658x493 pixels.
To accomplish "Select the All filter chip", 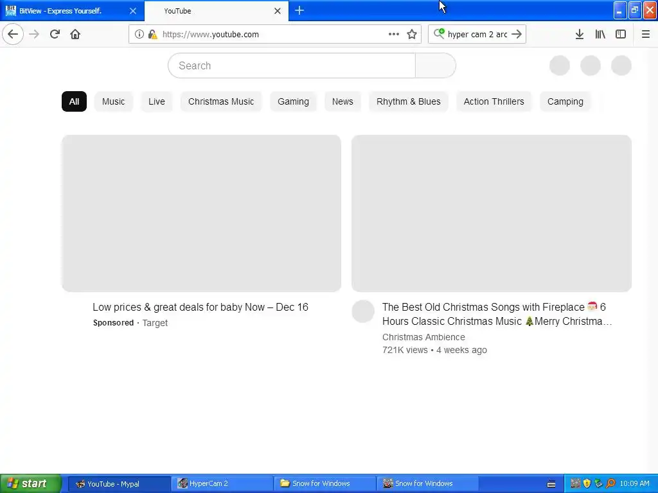I will coord(75,101).
